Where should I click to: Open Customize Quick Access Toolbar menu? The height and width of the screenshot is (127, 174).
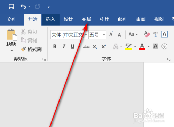(x=49, y=7)
